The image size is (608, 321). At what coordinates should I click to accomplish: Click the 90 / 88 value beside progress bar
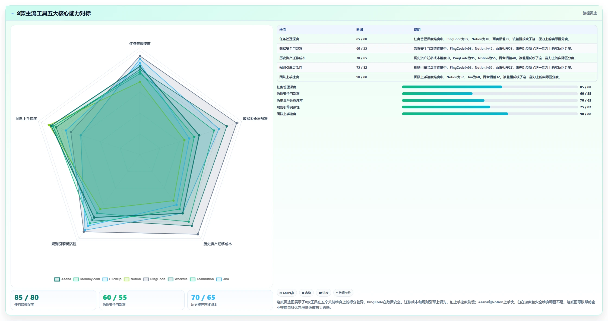pyautogui.click(x=585, y=114)
